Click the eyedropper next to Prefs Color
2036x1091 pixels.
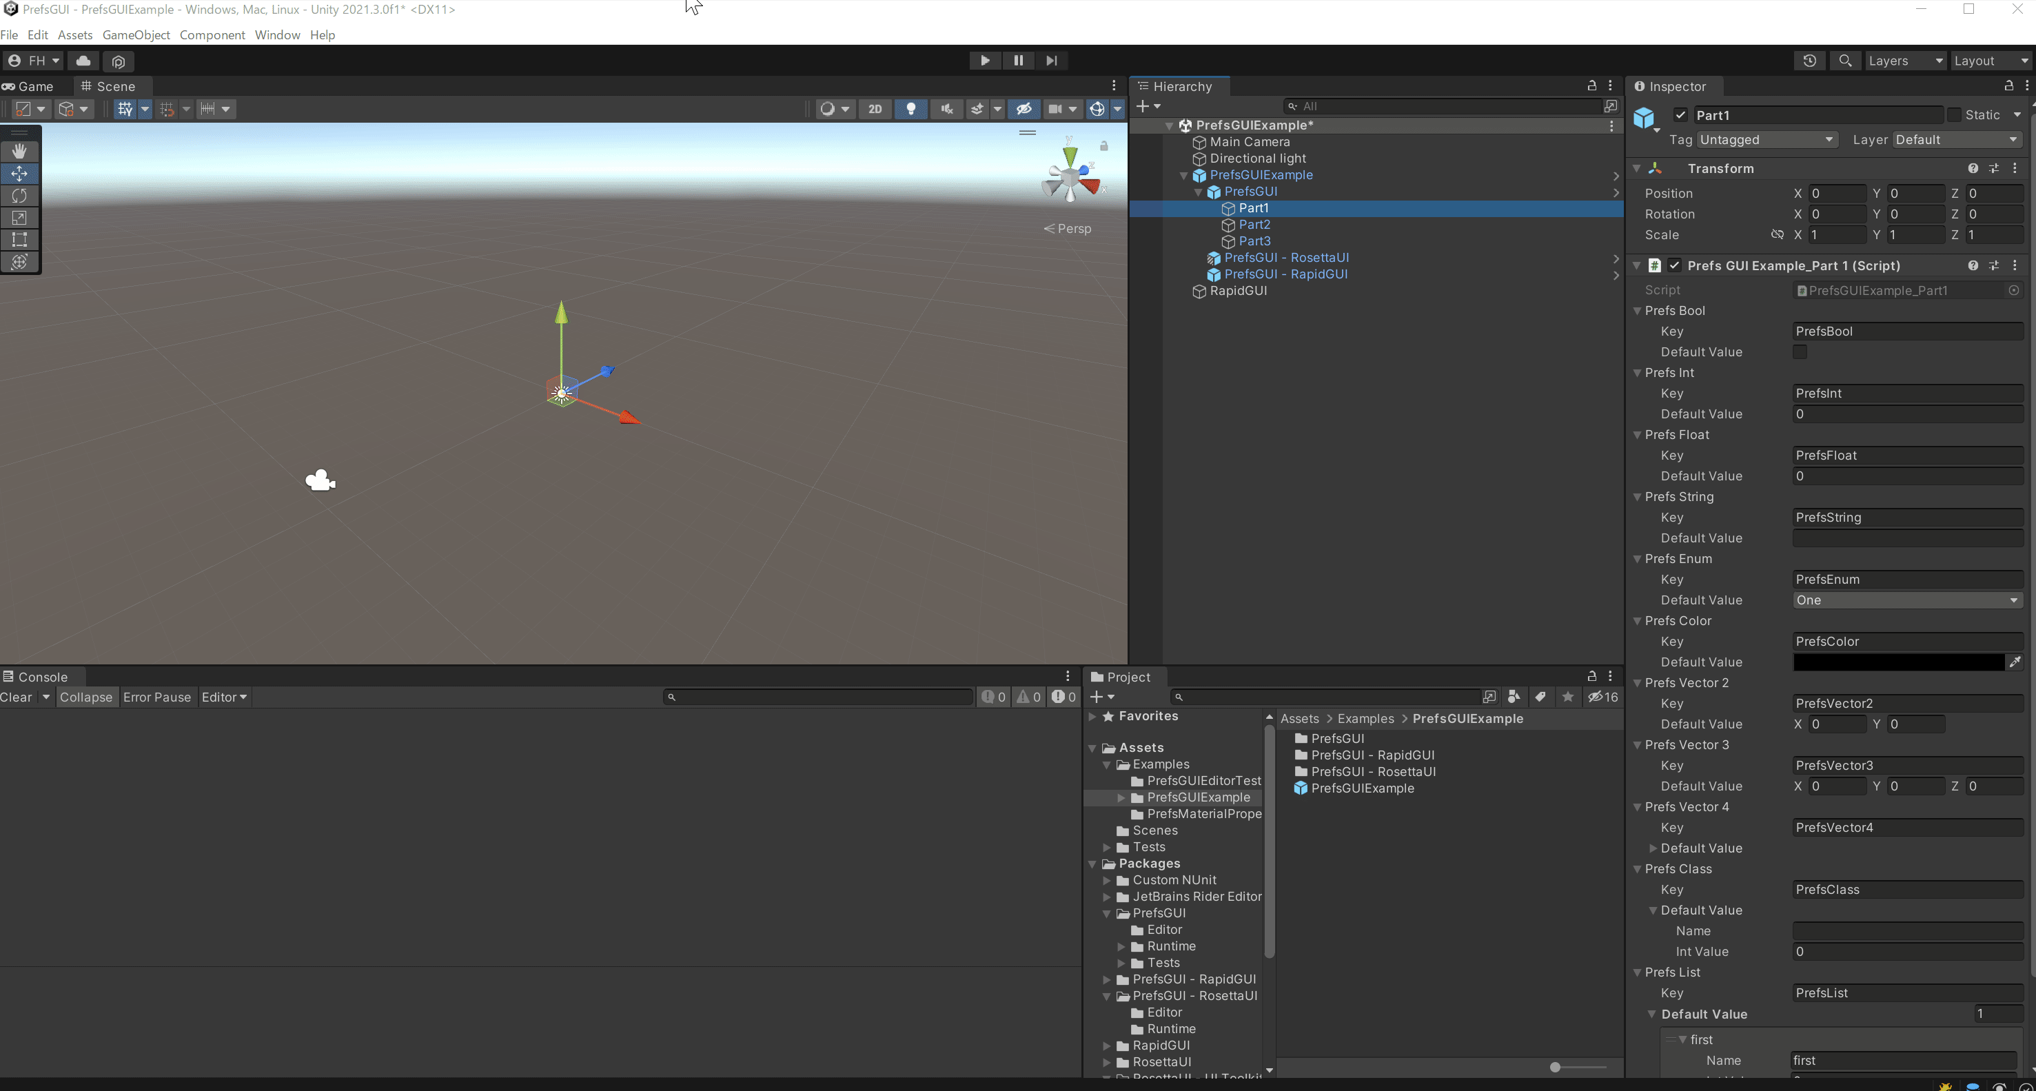2015,662
